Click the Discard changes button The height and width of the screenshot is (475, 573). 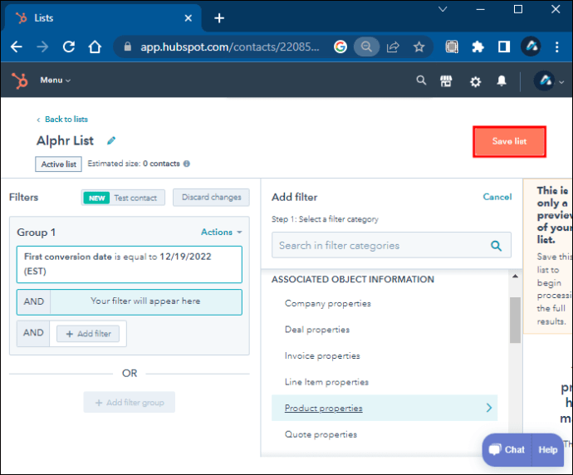point(211,198)
